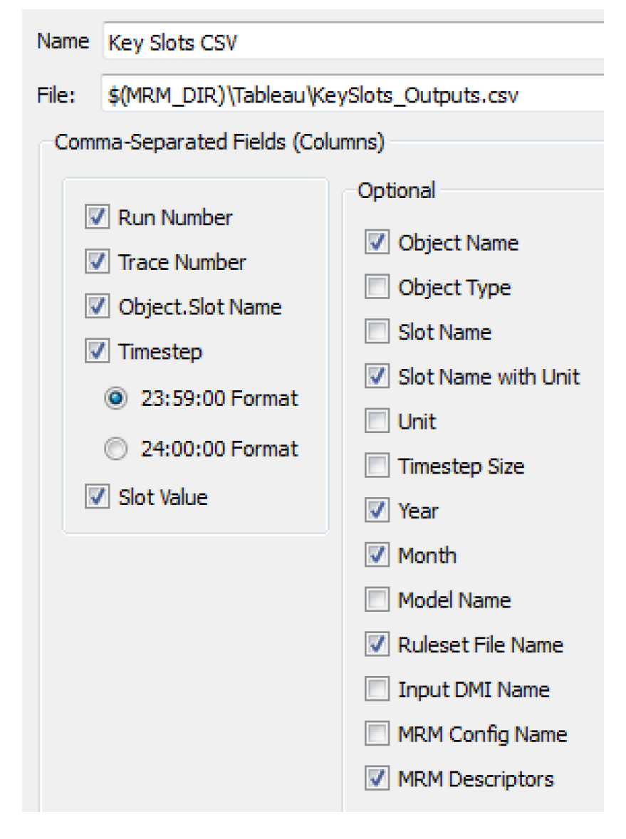Viewport: 626px width, 839px height.
Task: Toggle the Month checkbox off
Action: coord(377,556)
